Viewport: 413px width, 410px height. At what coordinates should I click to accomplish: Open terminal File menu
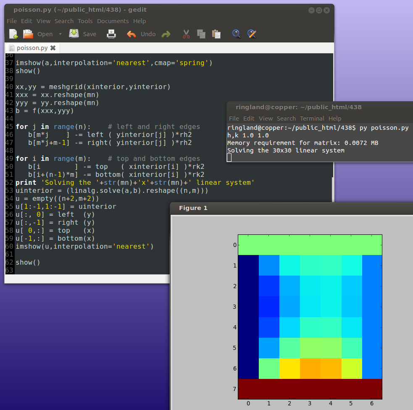234,118
